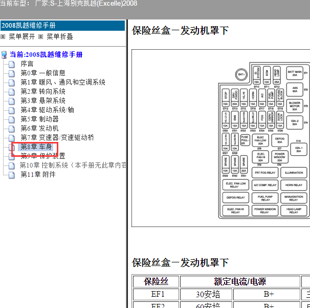Click the page icon beside 序言
The height and width of the screenshot is (308, 310).
tap(11, 64)
